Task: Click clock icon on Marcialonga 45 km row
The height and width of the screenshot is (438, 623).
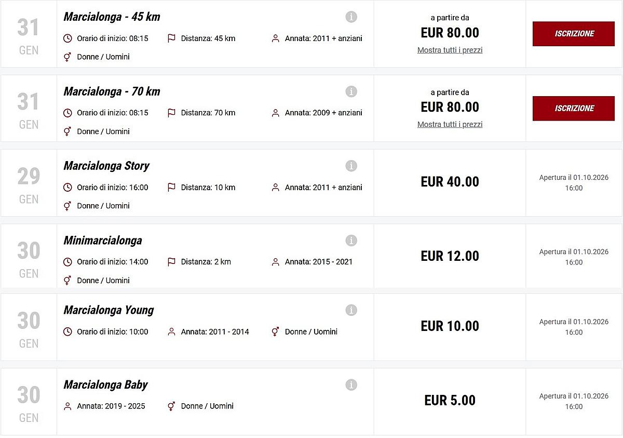Action: [67, 38]
